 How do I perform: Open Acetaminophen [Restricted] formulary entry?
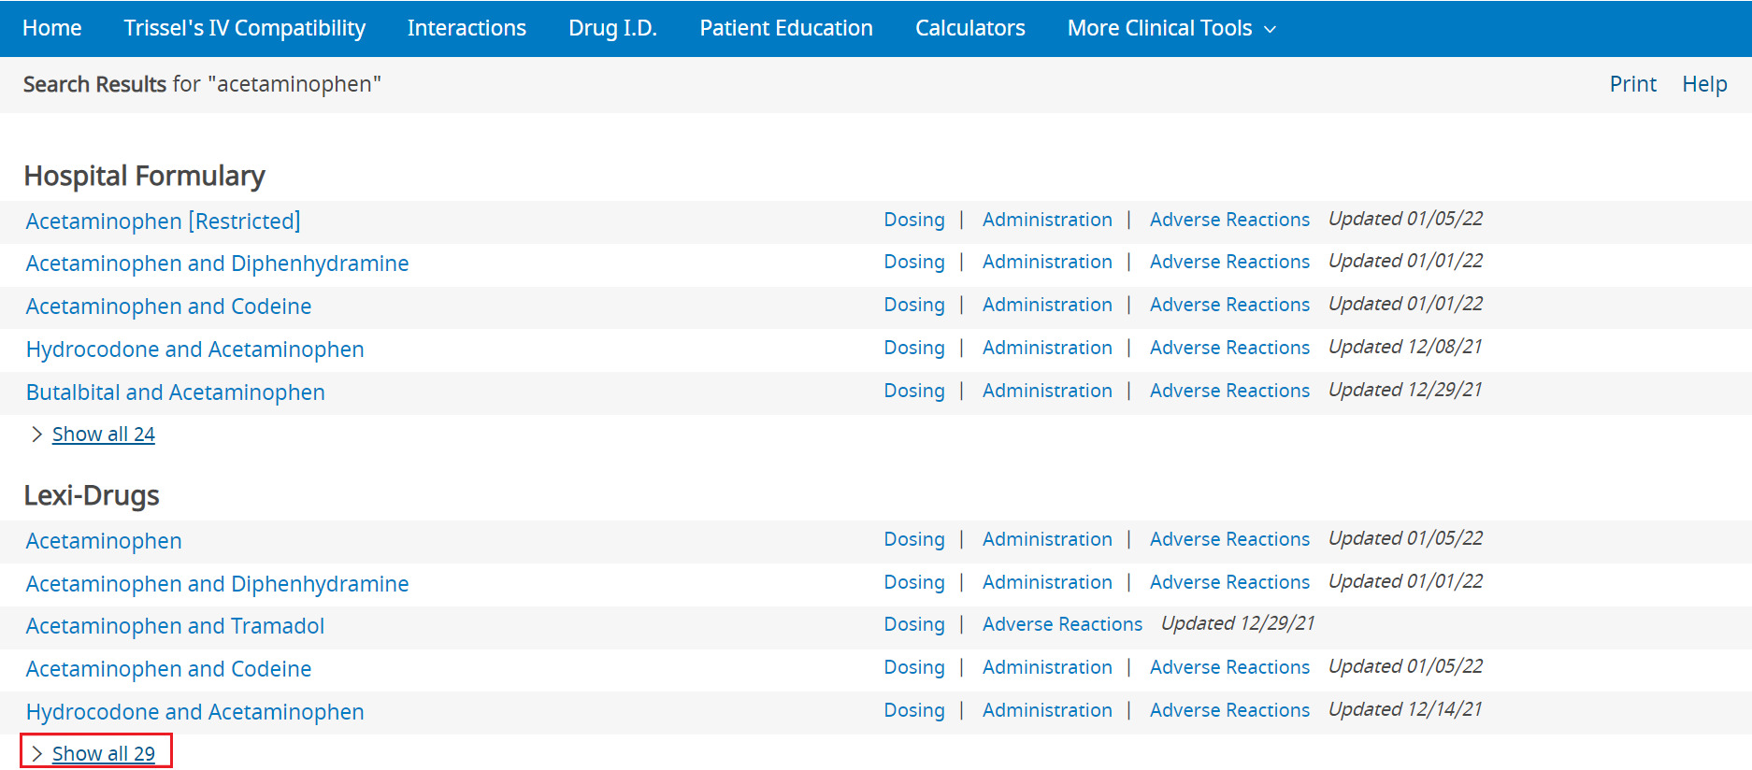tap(163, 221)
